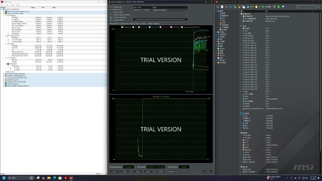The height and width of the screenshot is (181, 322).
Task: Click the green star favorites icon in AIDA64 toolbar
Action: (x=263, y=7)
